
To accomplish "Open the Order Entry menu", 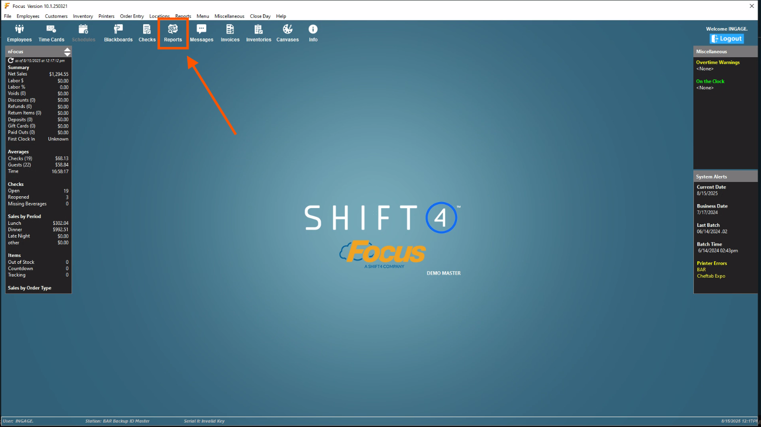I will click(x=132, y=16).
